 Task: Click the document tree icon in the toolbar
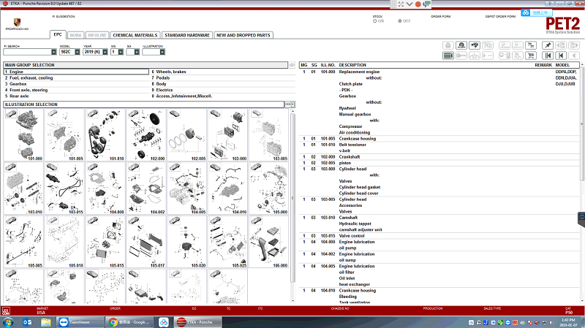point(518,56)
